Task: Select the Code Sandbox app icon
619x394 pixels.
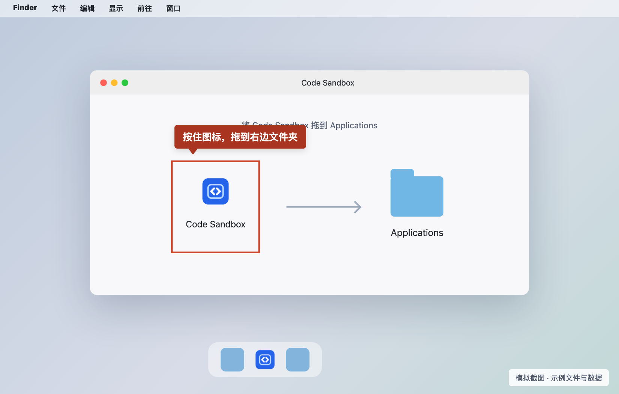Action: (x=215, y=191)
